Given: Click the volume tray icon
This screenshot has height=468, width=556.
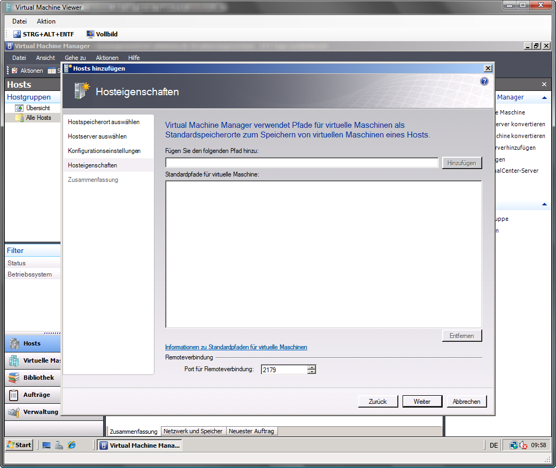Looking at the screenshot, I should click(x=523, y=446).
